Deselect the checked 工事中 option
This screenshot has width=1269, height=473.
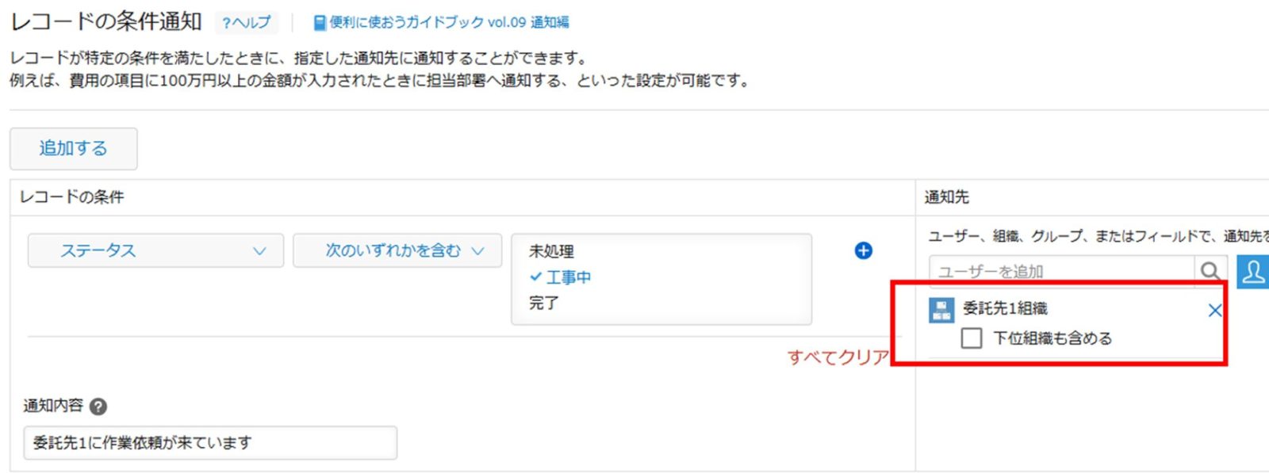coord(560,277)
